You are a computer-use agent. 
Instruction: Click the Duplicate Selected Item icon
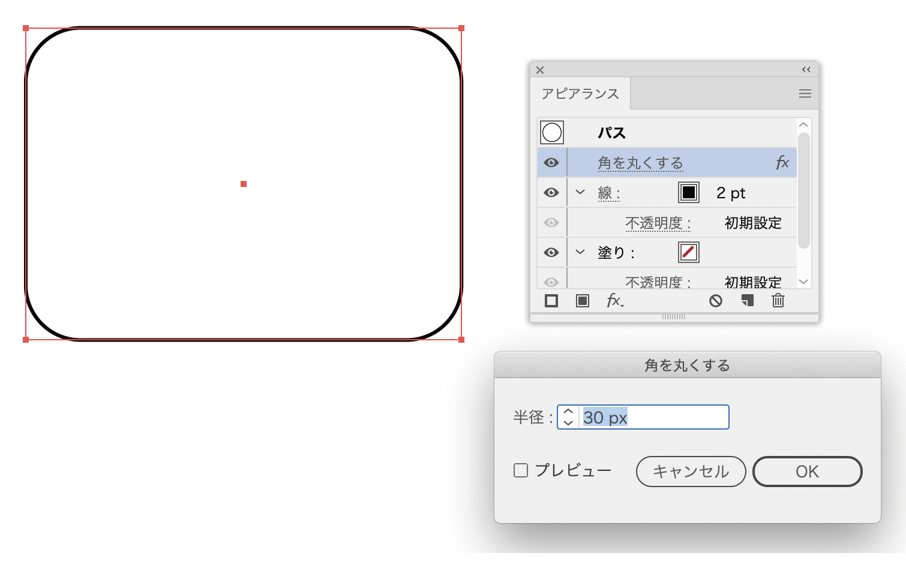pyautogui.click(x=747, y=301)
